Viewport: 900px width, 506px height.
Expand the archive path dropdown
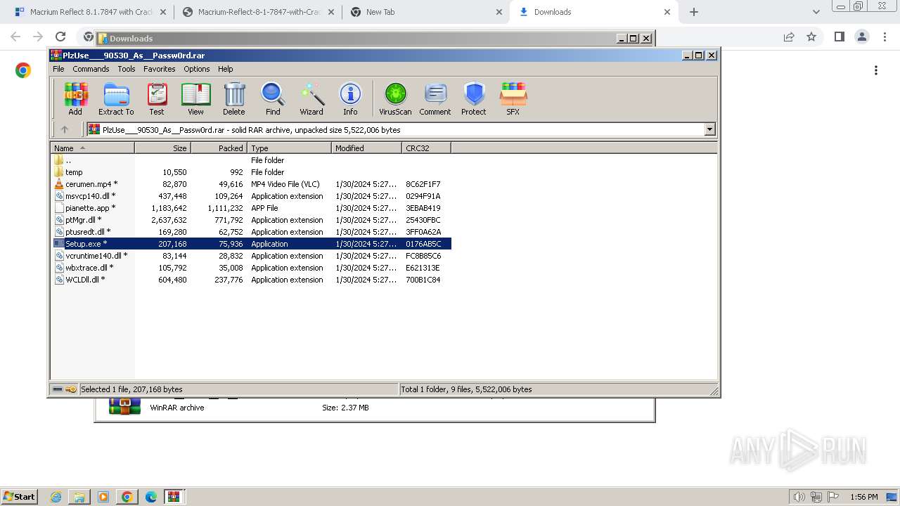709,129
